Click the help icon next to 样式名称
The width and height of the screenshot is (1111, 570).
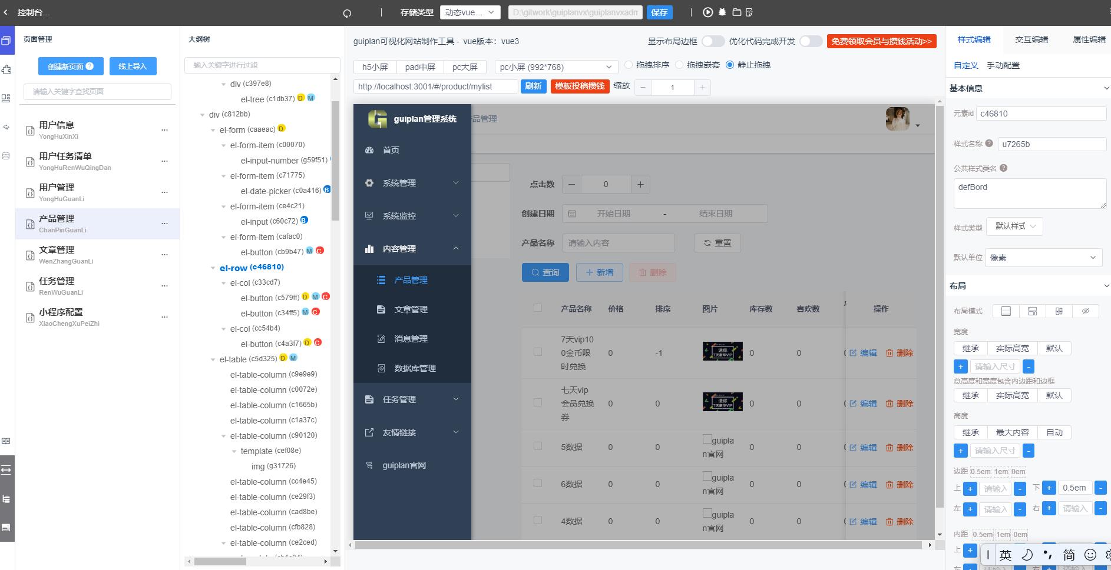pyautogui.click(x=989, y=143)
